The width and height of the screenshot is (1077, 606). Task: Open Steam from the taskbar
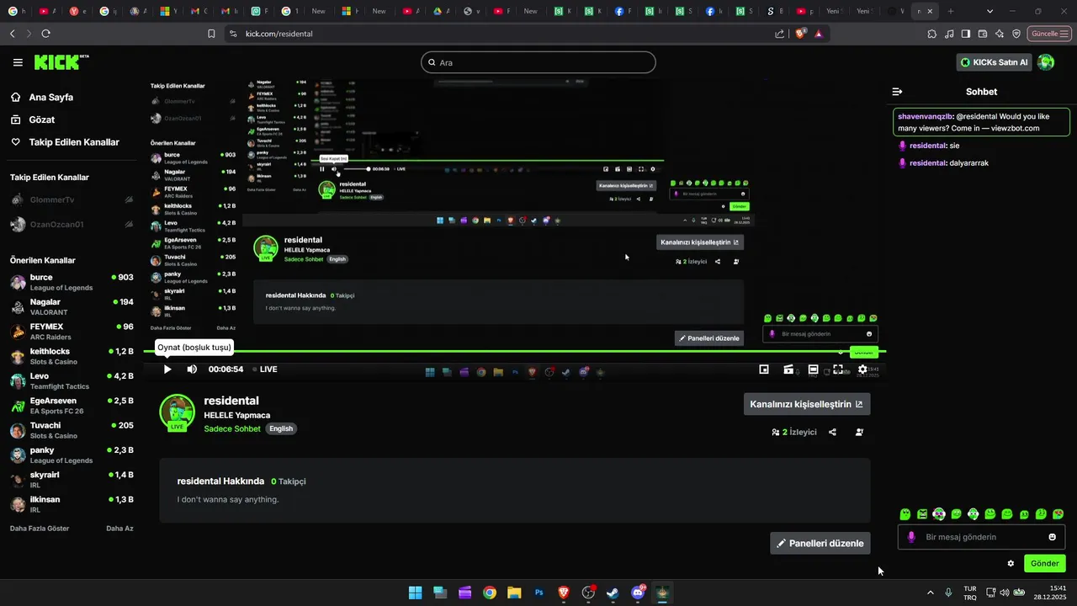tap(613, 593)
